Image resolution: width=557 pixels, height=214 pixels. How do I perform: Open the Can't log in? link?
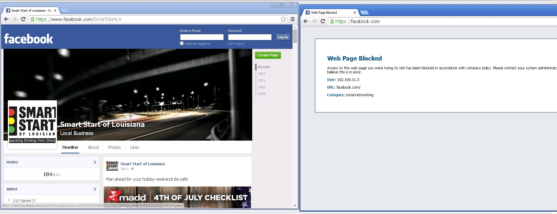pyautogui.click(x=236, y=44)
